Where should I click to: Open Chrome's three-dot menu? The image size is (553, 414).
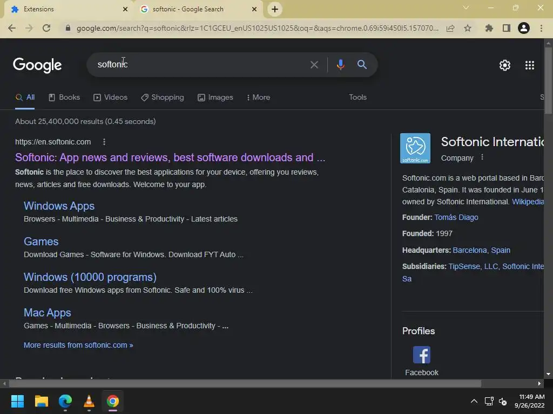[x=541, y=28]
